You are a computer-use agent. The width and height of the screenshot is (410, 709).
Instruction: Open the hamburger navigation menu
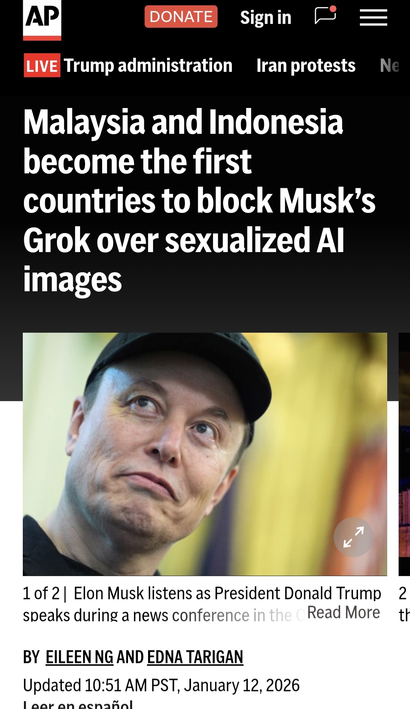click(x=374, y=17)
